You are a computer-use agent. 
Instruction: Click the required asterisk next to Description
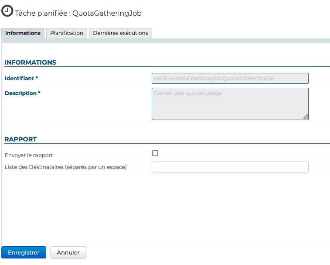pos(39,93)
